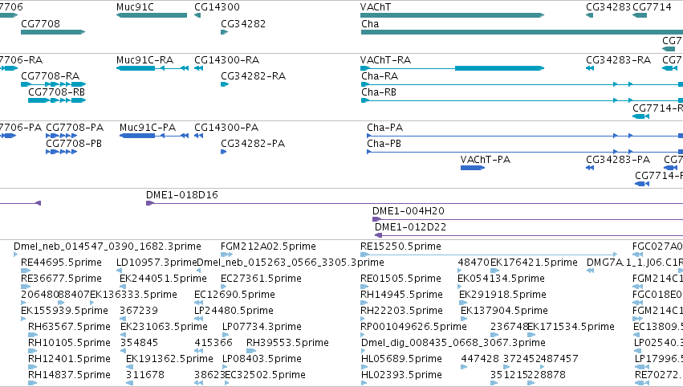The width and height of the screenshot is (683, 387).
Task: Click transcript CG7708-RA label
Action: pyautogui.click(x=50, y=76)
